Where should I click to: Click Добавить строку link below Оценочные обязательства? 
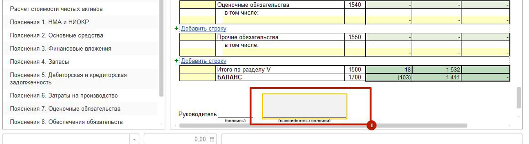click(x=204, y=28)
